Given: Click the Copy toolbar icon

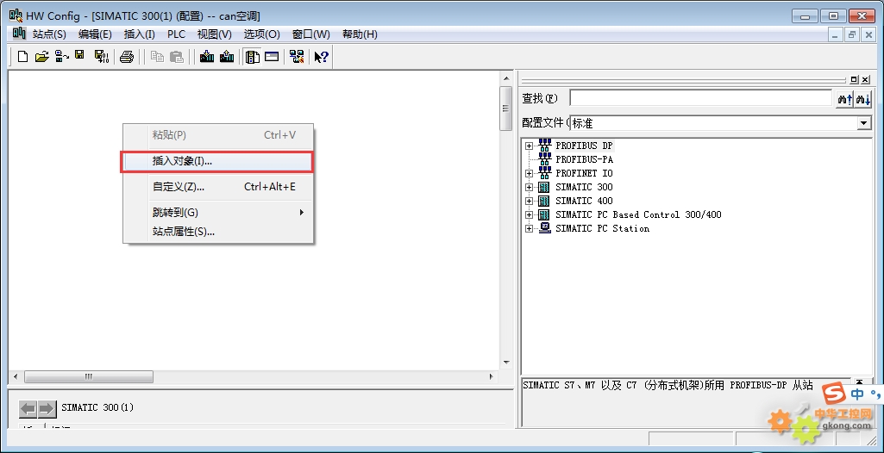Looking at the screenshot, I should coord(157,57).
